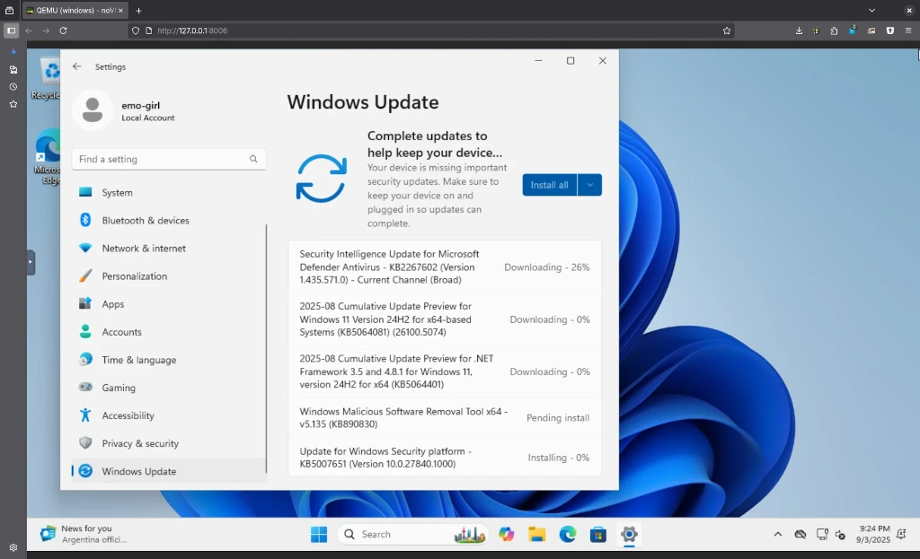Click the 'Downloading - 26%' status

(x=547, y=267)
